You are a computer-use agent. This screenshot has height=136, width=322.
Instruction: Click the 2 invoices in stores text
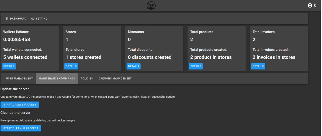coord(274,57)
